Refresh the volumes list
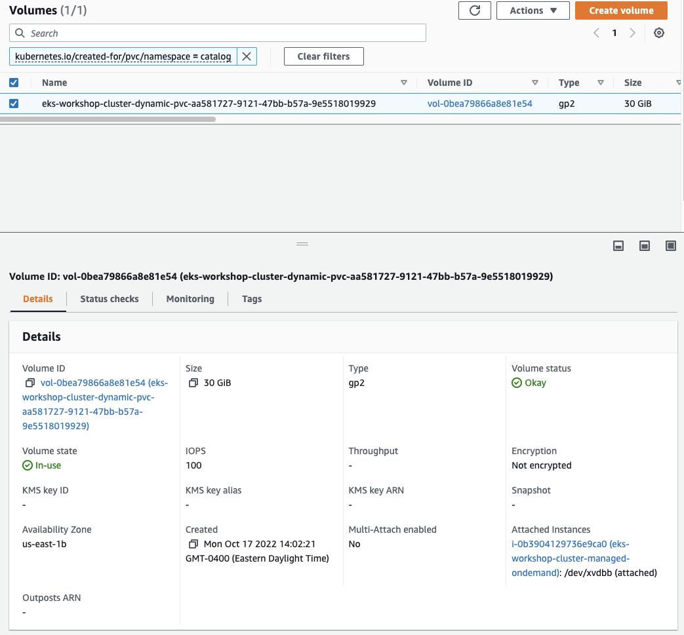The image size is (684, 635). click(474, 10)
